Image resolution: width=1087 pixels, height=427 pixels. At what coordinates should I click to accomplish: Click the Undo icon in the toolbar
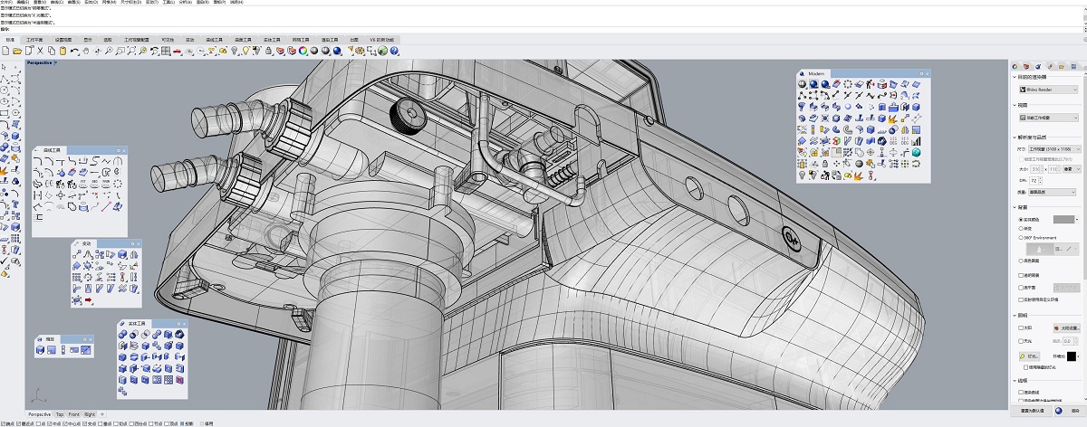click(x=74, y=51)
